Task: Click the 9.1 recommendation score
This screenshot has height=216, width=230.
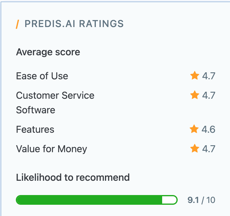Action: point(193,200)
